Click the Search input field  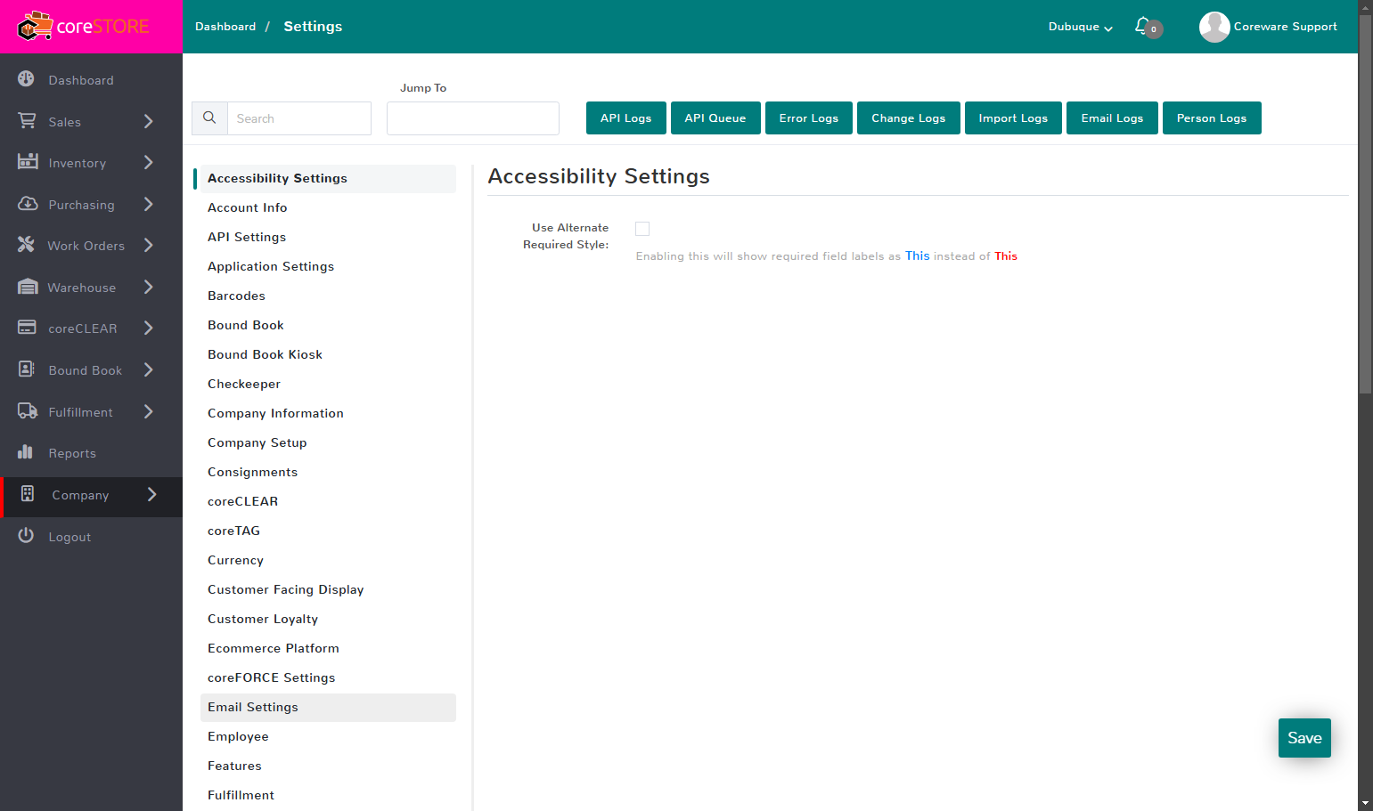(x=299, y=118)
